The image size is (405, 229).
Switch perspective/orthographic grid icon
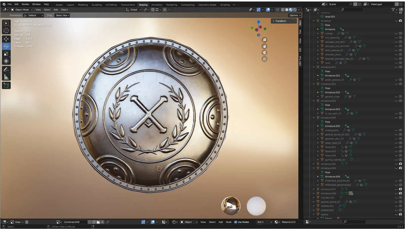tap(265, 59)
